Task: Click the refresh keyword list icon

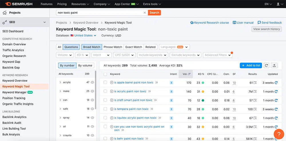Action: pyautogui.click(x=266, y=66)
